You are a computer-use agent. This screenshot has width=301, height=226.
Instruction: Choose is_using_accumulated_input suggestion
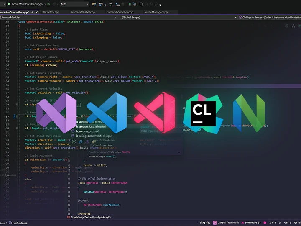point(94,136)
